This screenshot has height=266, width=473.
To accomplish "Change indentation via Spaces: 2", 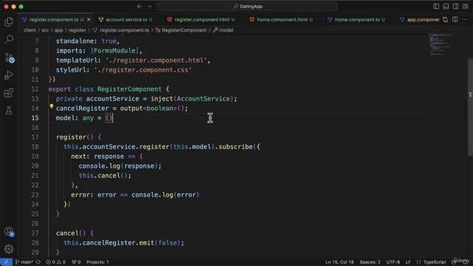I will pos(370,262).
